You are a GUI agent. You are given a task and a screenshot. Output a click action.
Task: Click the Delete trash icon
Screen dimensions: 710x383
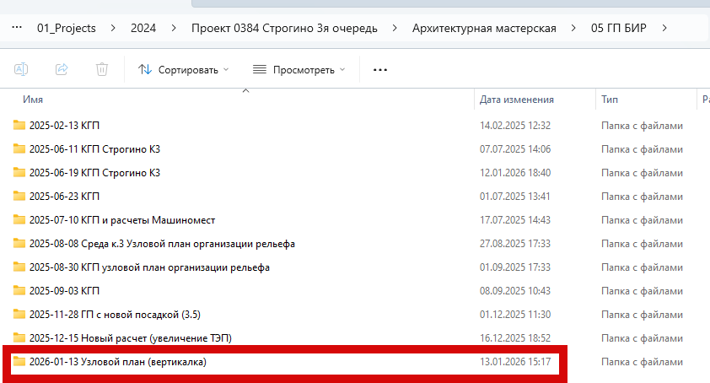(102, 69)
